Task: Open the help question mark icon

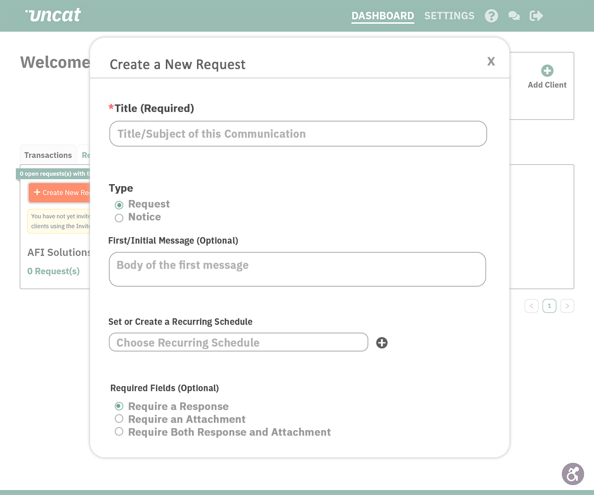Action: (x=491, y=16)
